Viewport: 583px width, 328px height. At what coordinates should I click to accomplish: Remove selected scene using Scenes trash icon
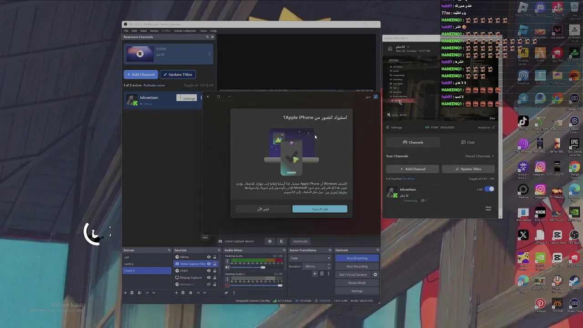click(132, 292)
